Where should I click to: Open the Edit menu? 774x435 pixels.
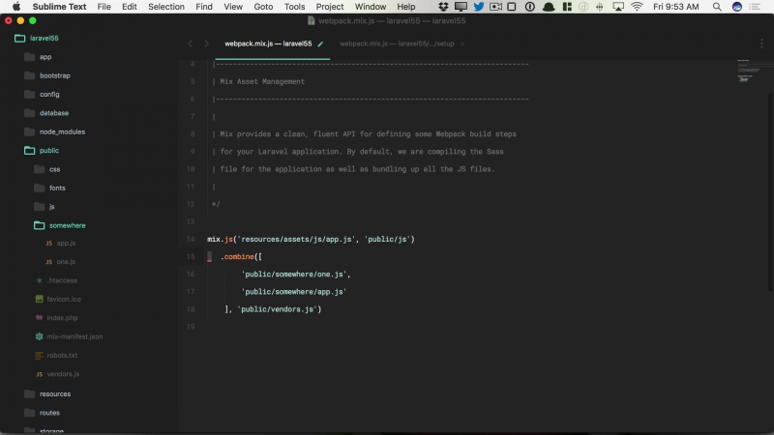pyautogui.click(x=130, y=7)
